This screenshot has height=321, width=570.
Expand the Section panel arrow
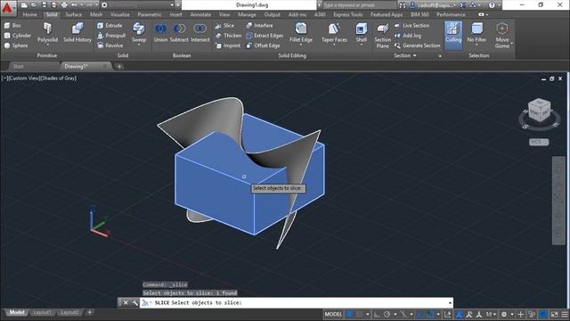(415, 55)
